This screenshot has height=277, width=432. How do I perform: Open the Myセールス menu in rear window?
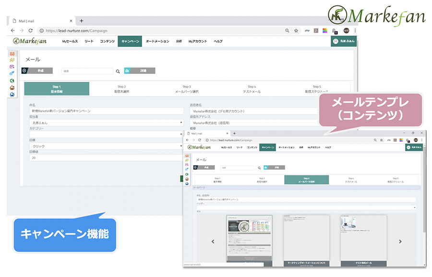70,41
